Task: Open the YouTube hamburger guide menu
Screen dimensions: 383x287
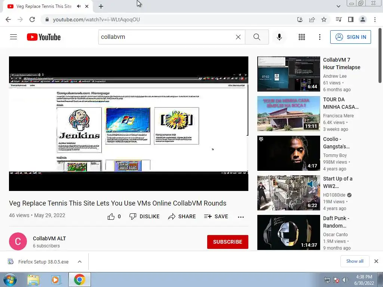Action: pos(13,37)
